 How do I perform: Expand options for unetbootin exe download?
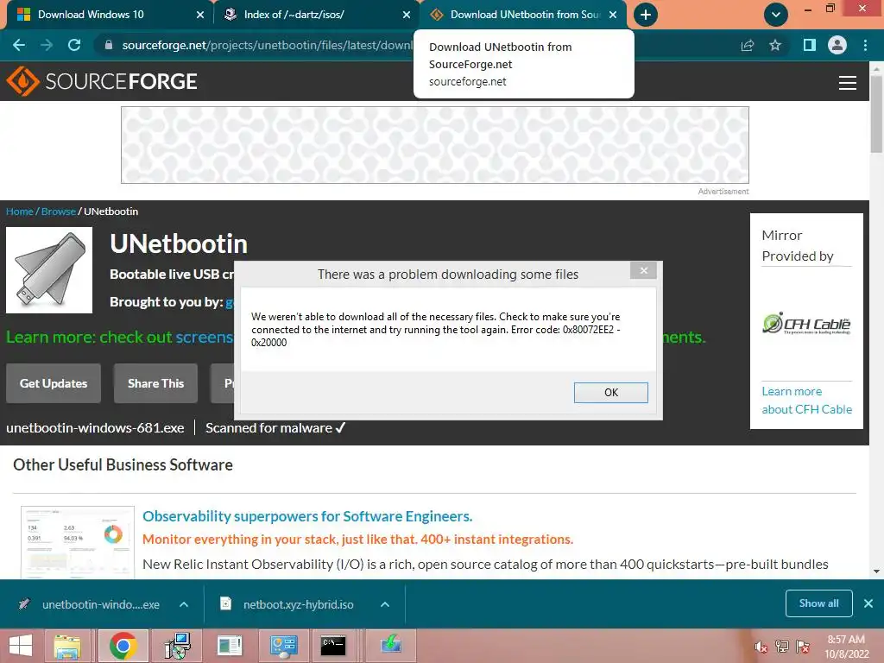click(x=184, y=604)
